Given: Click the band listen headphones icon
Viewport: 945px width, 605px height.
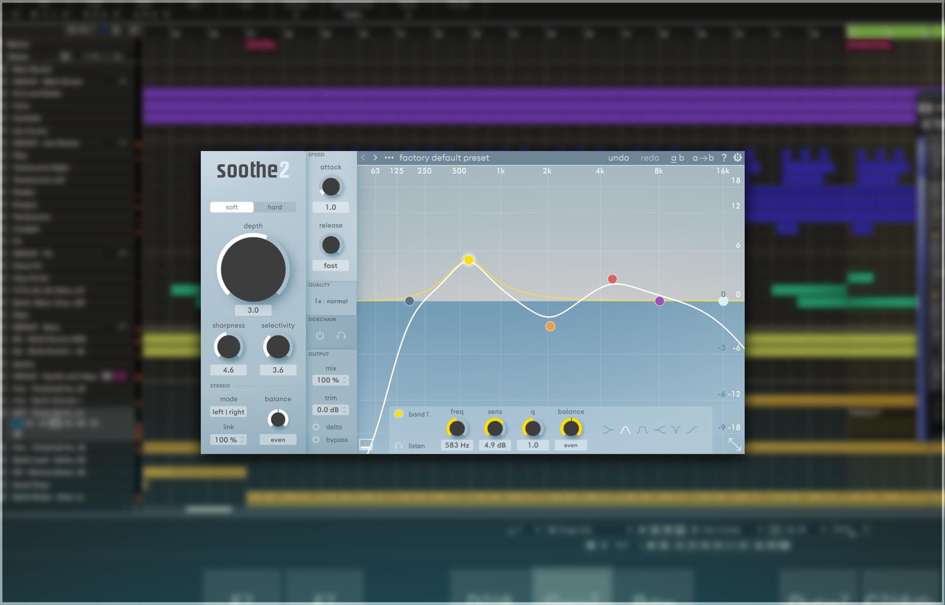Looking at the screenshot, I should click(399, 446).
